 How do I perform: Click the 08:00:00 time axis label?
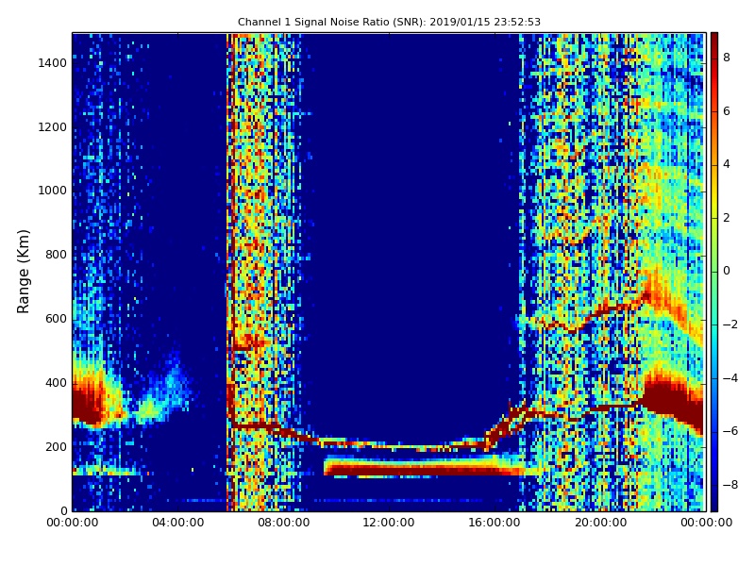[x=284, y=523]
